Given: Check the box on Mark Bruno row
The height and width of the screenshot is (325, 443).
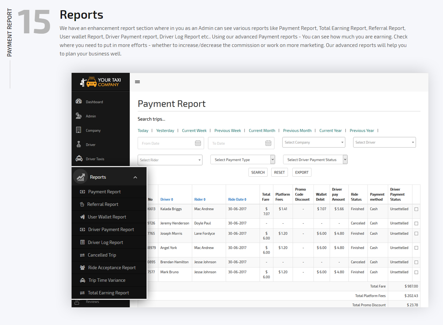Looking at the screenshot, I should click(x=416, y=273).
